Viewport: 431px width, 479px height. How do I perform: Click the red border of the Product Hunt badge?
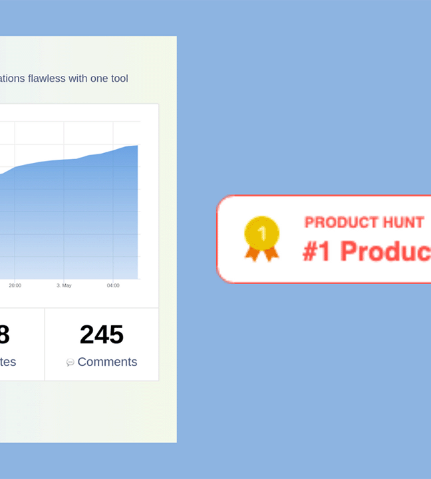pyautogui.click(x=324, y=196)
